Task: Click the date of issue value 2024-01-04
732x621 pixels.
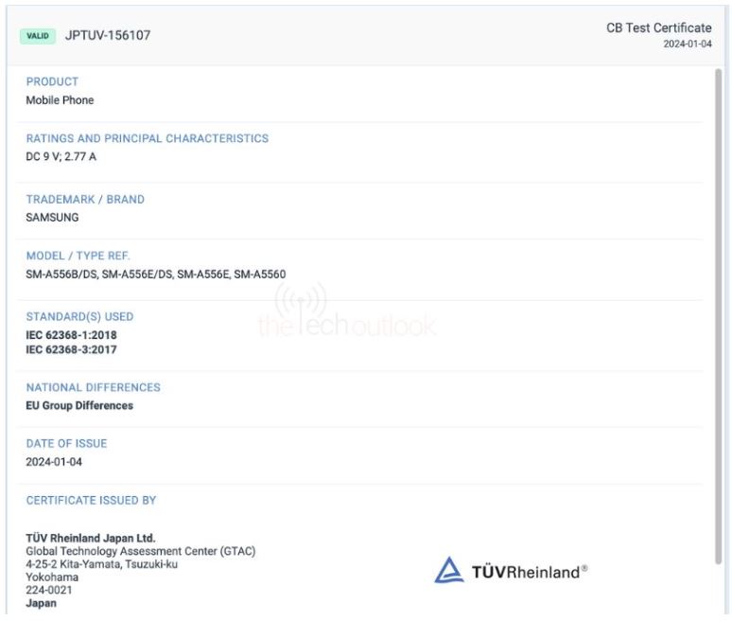Action: click(53, 463)
